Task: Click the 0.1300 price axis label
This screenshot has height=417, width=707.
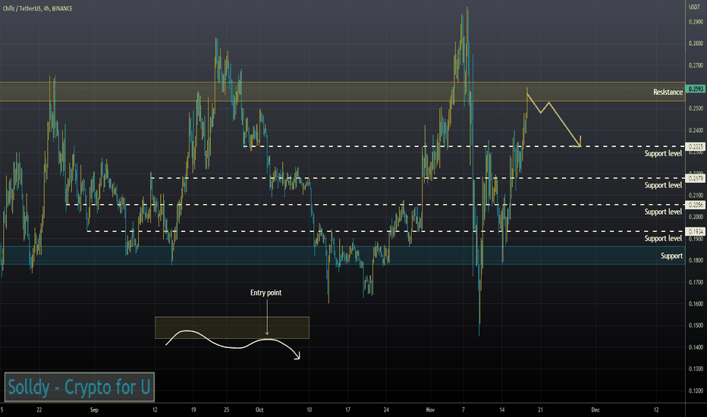Action: (696, 368)
